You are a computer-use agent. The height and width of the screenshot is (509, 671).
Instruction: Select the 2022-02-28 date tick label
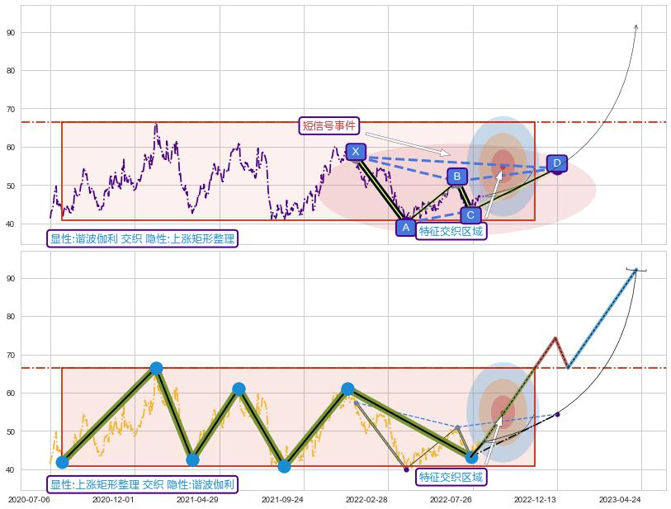[366, 499]
